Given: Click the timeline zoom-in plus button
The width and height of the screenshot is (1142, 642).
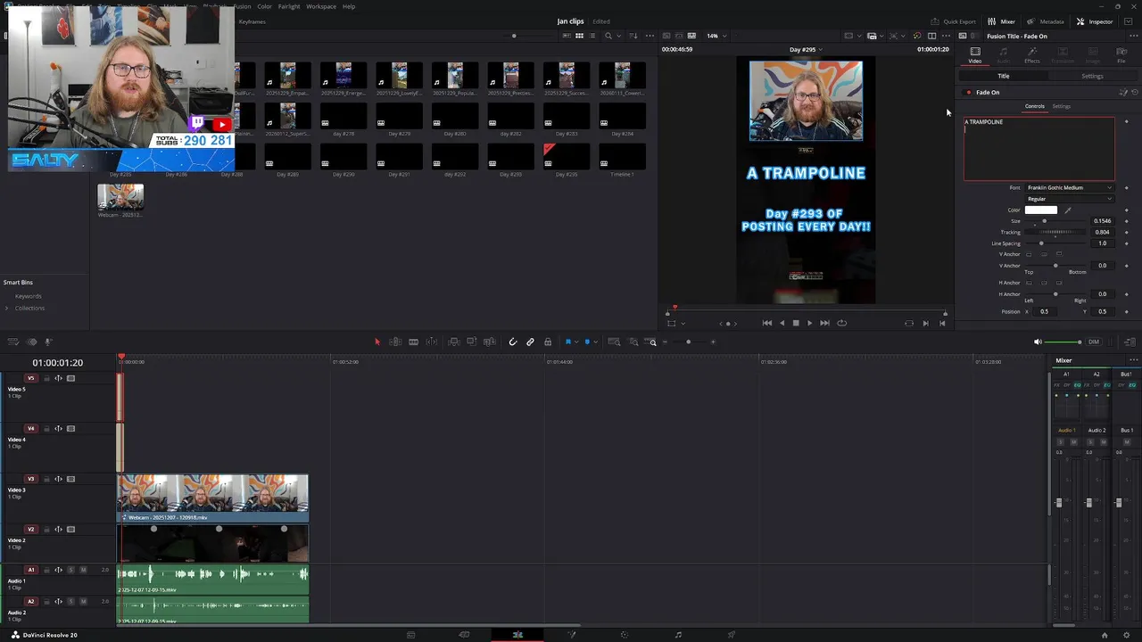Looking at the screenshot, I should 713,342.
